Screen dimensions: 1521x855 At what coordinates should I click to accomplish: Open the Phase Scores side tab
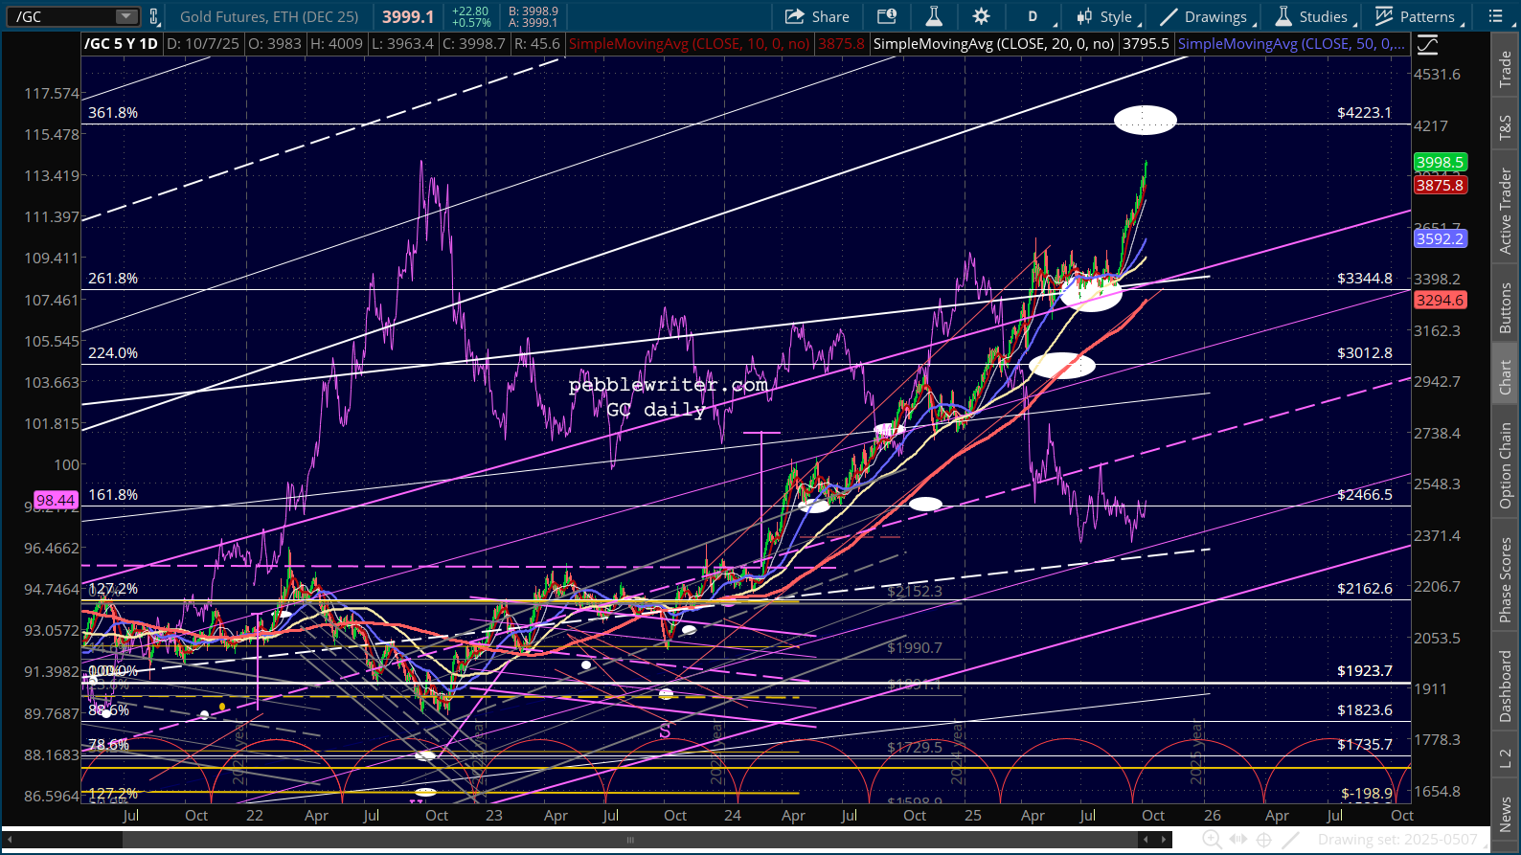[1506, 579]
